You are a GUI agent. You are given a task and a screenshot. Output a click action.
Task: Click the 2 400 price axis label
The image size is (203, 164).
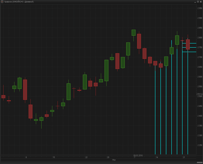click(x=200, y=116)
